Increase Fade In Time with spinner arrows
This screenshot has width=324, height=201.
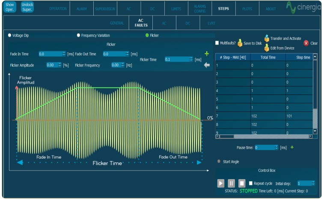click(64, 53)
